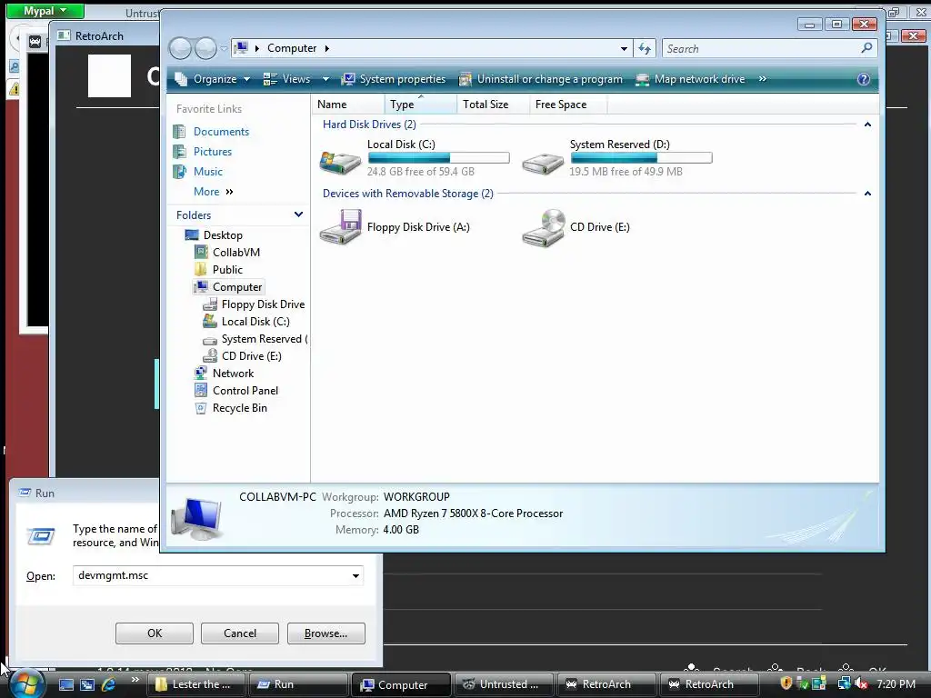This screenshot has height=698, width=931.
Task: Open the Help question mark icon
Action: (864, 79)
